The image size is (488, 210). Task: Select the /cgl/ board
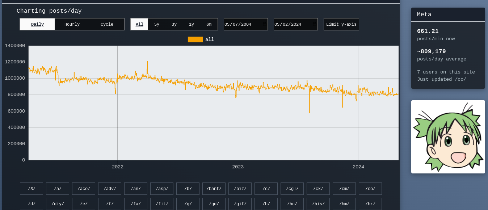(292, 189)
